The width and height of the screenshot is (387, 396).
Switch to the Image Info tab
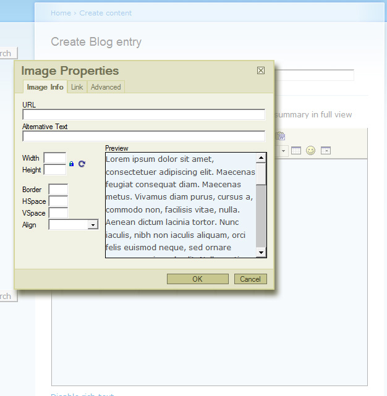pyautogui.click(x=45, y=87)
